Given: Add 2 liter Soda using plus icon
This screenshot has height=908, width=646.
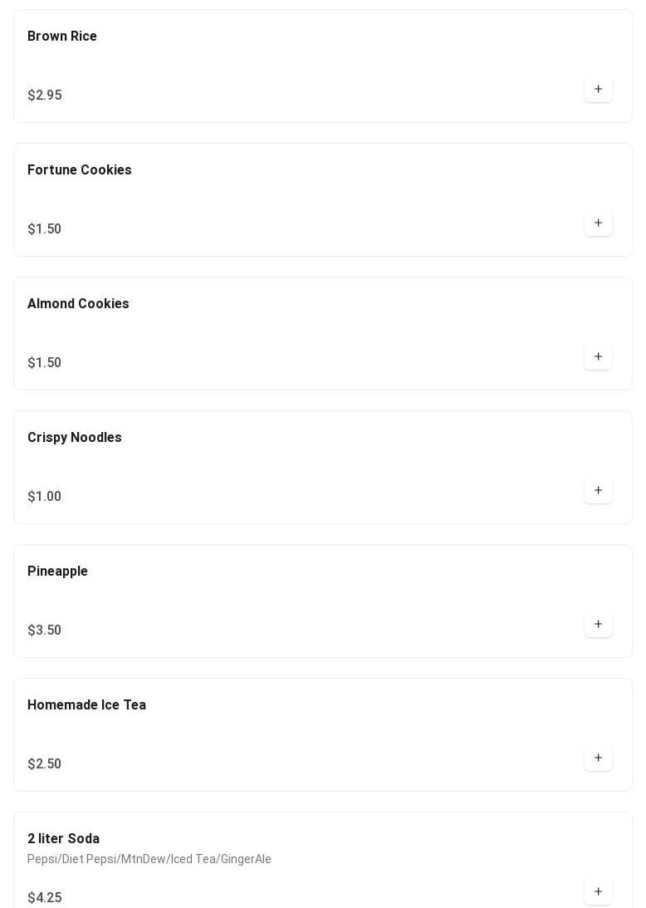Looking at the screenshot, I should click(598, 891).
